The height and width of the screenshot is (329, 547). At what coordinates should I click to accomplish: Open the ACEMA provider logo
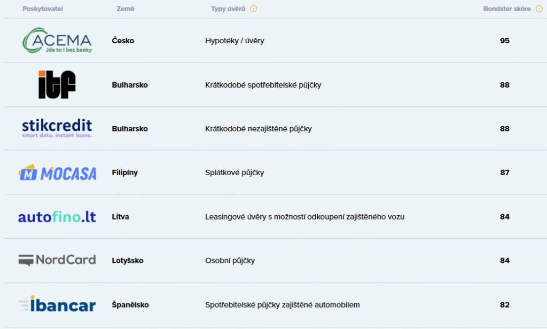pyautogui.click(x=57, y=41)
